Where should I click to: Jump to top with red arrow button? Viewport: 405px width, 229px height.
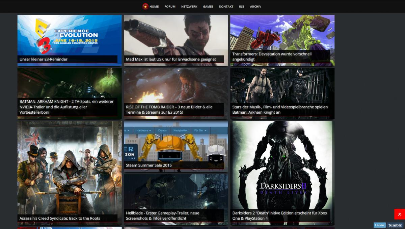pyautogui.click(x=400, y=214)
